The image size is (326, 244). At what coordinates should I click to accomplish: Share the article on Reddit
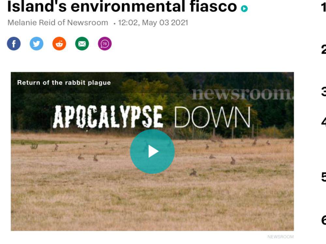point(59,44)
